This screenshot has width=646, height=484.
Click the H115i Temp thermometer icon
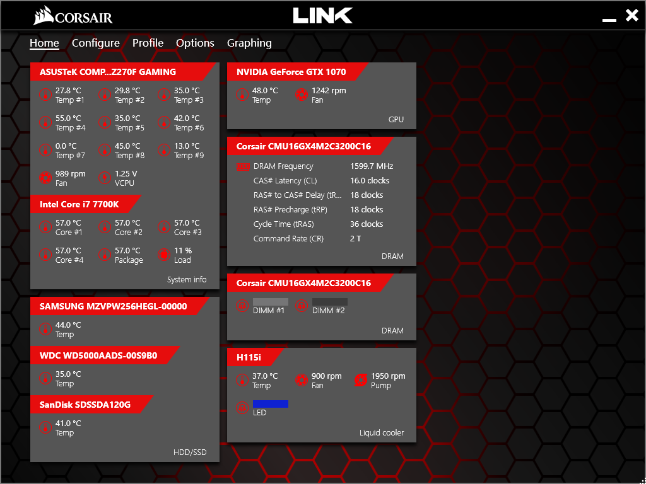pos(242,380)
